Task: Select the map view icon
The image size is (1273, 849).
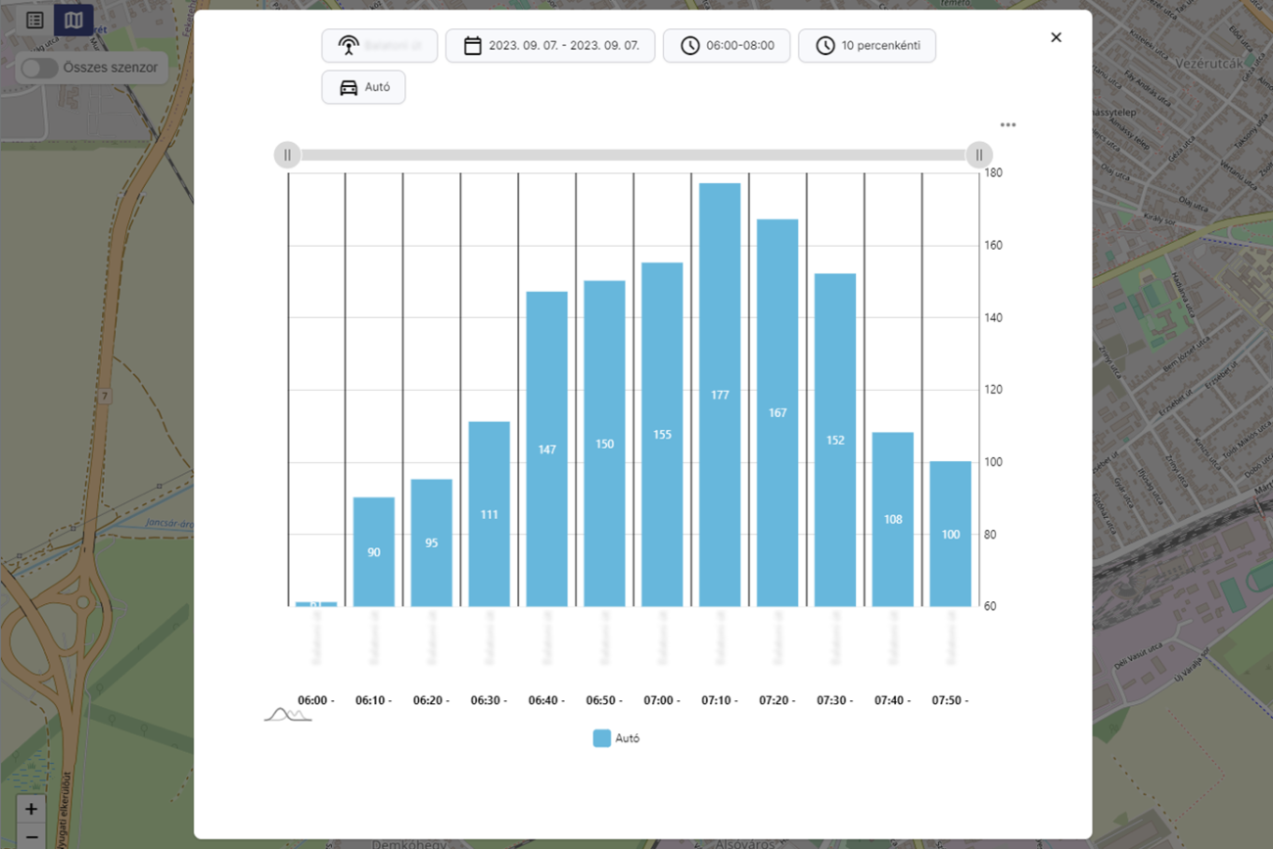Action: (x=73, y=20)
